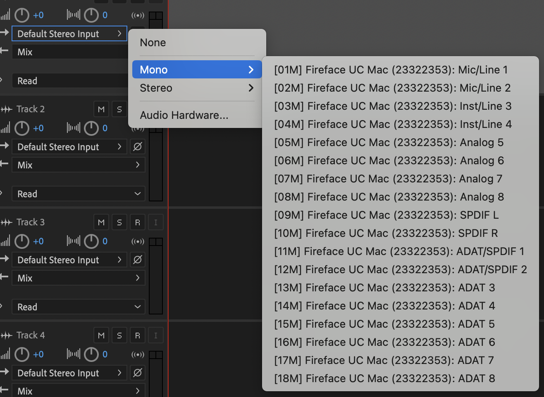Viewport: 544px width, 397px height.
Task: Mute Track 2 with the M button
Action: [x=101, y=109]
